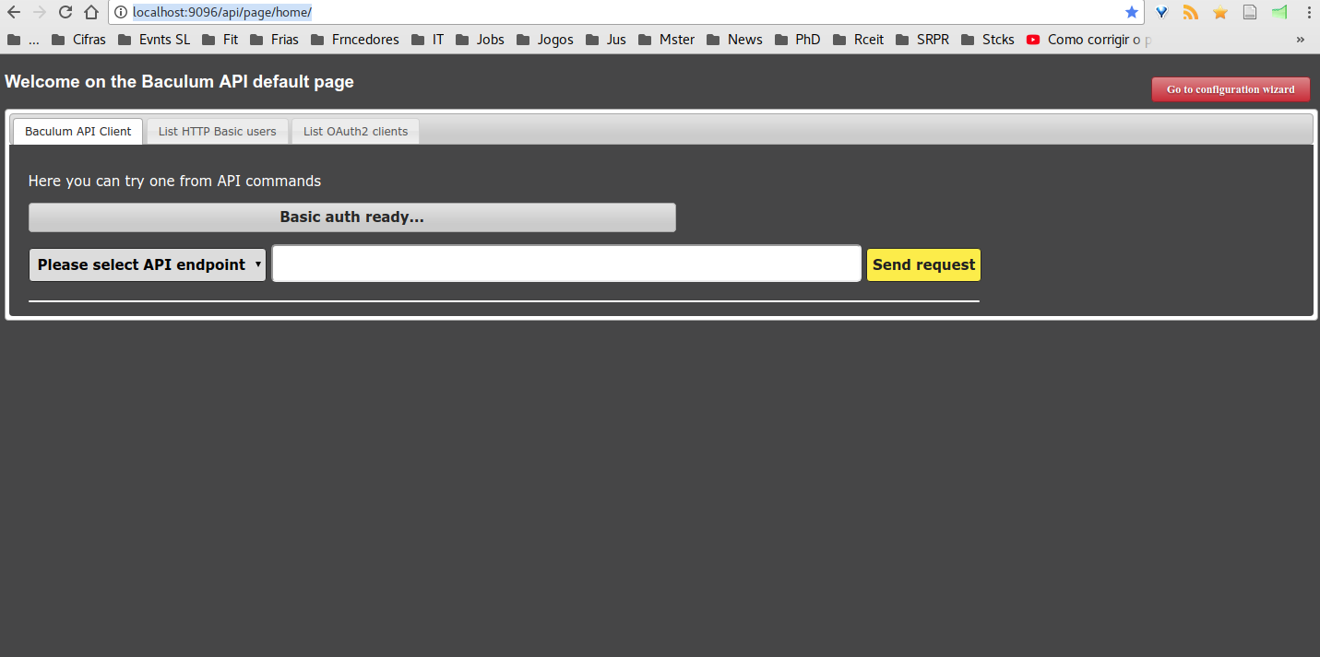Image resolution: width=1320 pixels, height=657 pixels.
Task: Open the Stcks bookmark folder
Action: (x=987, y=40)
